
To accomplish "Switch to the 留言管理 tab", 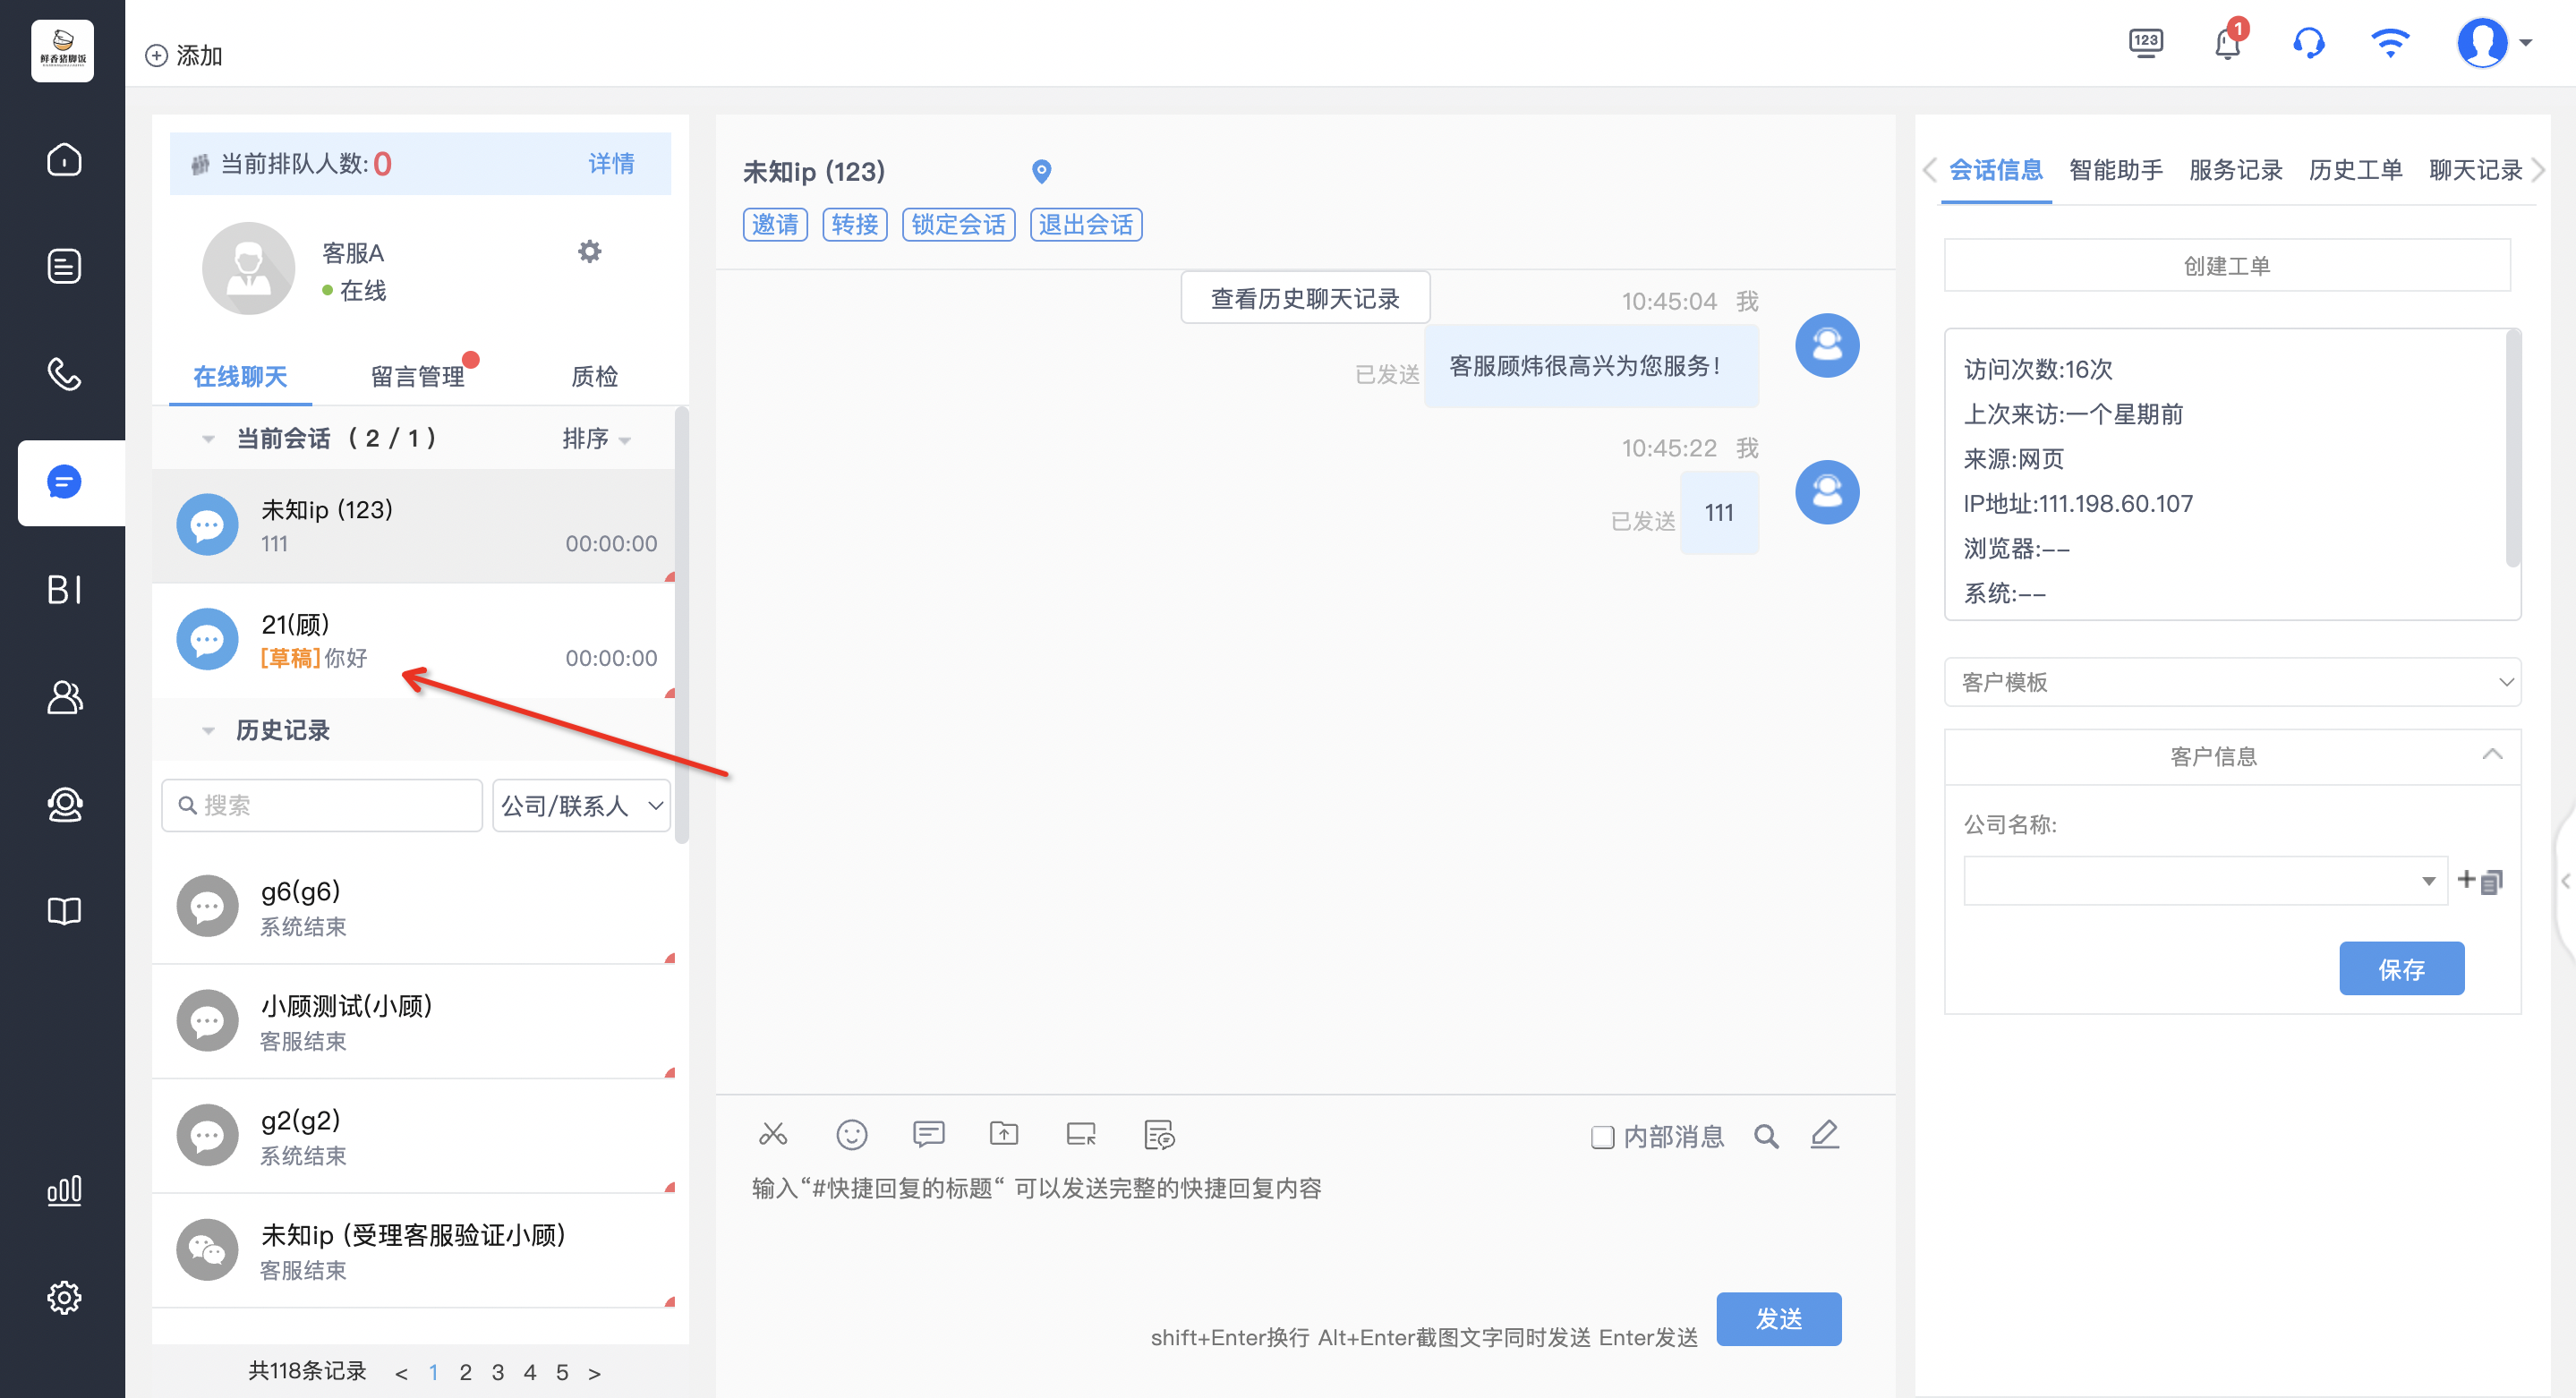I will 418,377.
